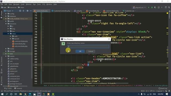
Task: Open File Explorer from taskbar
Action: (x=21, y=94)
